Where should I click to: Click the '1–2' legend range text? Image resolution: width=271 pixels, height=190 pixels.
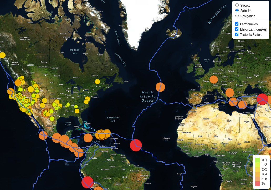click(264, 164)
